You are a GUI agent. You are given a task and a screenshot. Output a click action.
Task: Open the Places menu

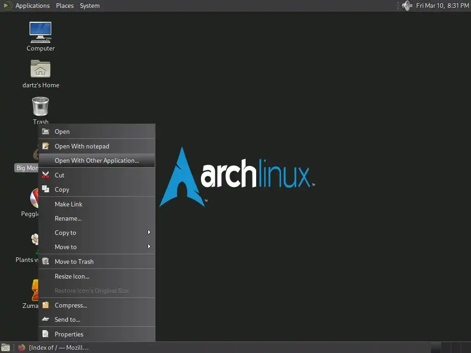(64, 6)
